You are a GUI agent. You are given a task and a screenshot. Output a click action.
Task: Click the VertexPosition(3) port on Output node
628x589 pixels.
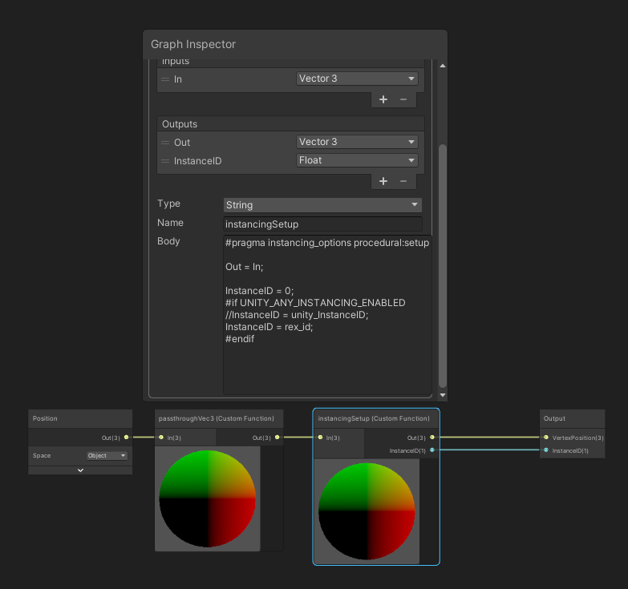tap(546, 438)
